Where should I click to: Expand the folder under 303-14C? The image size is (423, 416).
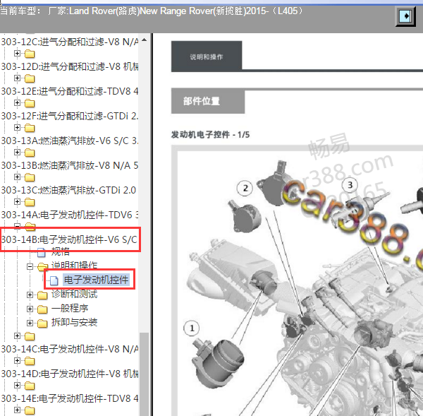[17, 361]
